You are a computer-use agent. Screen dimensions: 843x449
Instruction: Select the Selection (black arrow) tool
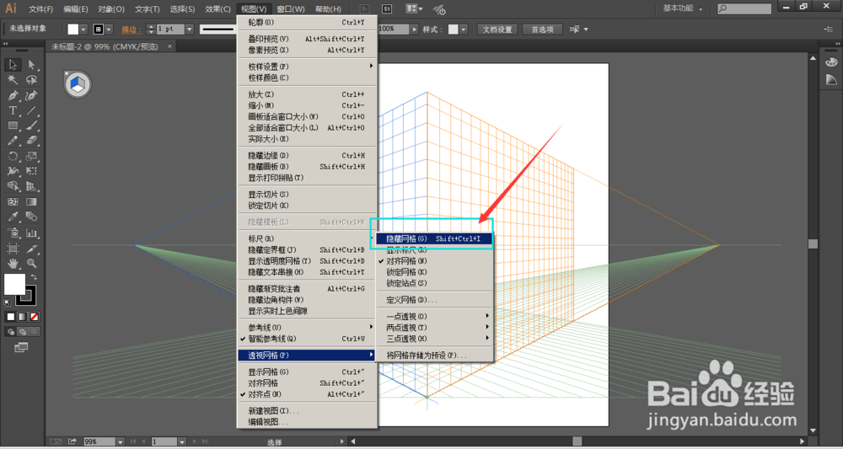(x=13, y=65)
